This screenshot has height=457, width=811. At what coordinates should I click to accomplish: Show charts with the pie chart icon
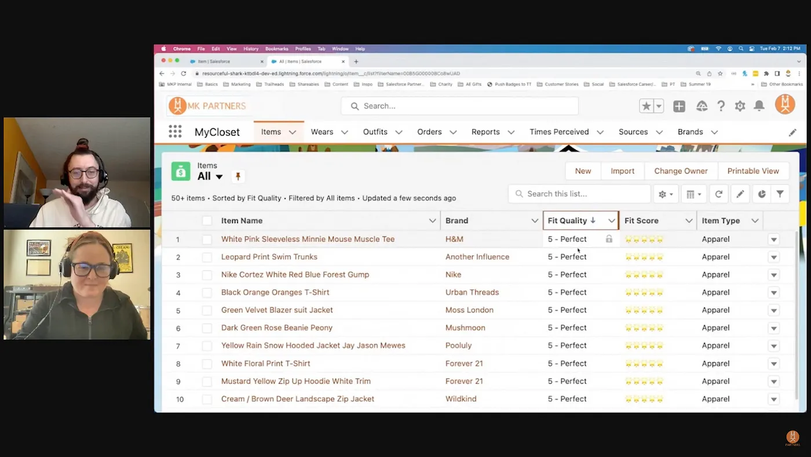762,194
